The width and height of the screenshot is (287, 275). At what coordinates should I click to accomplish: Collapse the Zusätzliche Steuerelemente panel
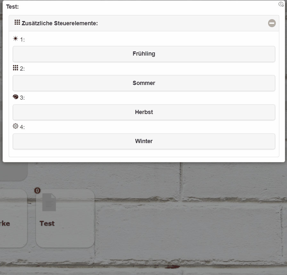272,23
